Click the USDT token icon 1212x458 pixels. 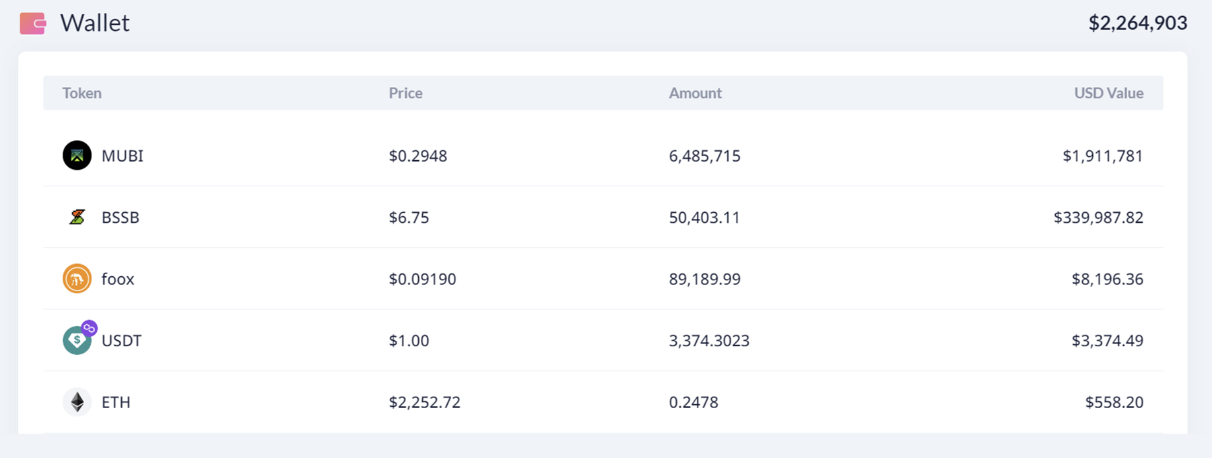click(x=76, y=341)
